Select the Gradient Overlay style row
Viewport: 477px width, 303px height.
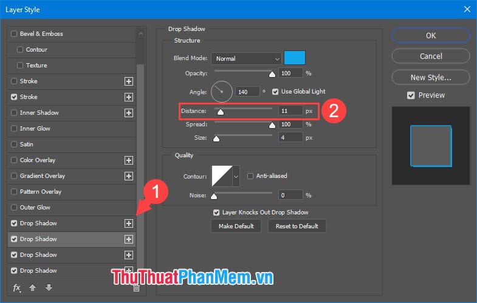(72, 176)
